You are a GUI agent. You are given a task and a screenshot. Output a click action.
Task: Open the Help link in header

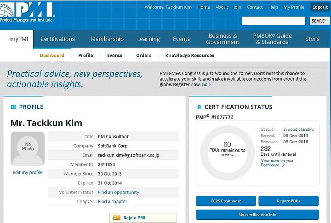(x=273, y=7)
